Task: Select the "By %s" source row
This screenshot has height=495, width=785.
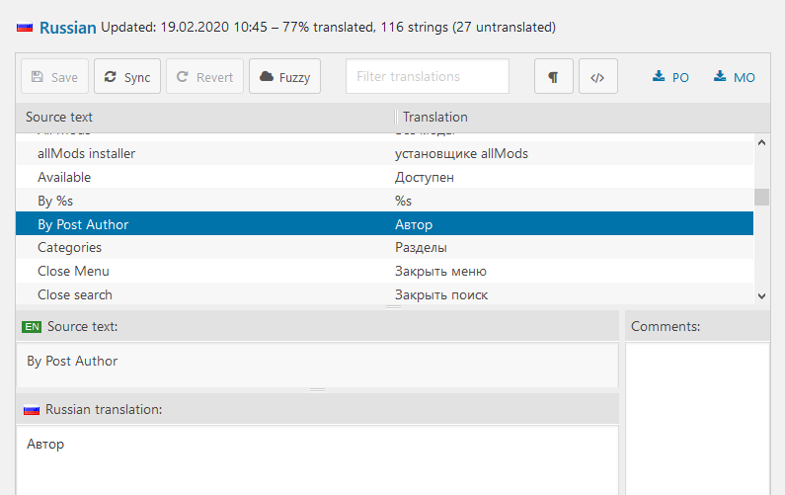Action: [384, 201]
